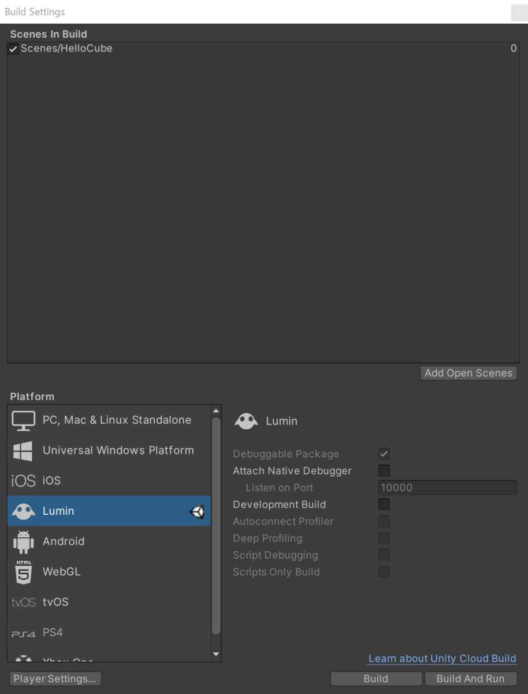The height and width of the screenshot is (694, 528).
Task: Click the PS4 platform icon
Action: (x=23, y=633)
